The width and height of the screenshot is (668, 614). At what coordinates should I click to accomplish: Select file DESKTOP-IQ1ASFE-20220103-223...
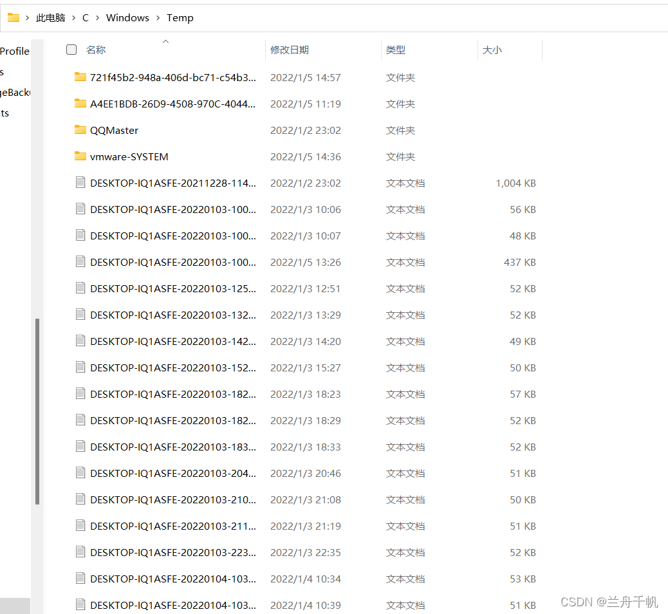point(173,553)
